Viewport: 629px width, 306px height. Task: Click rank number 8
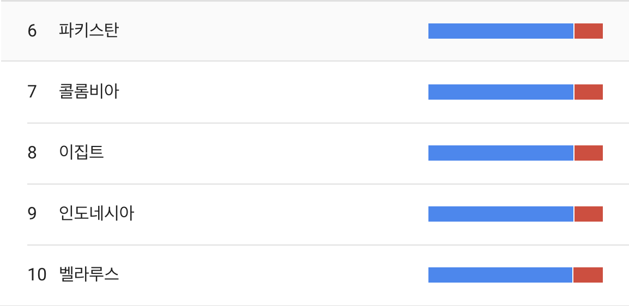32,153
